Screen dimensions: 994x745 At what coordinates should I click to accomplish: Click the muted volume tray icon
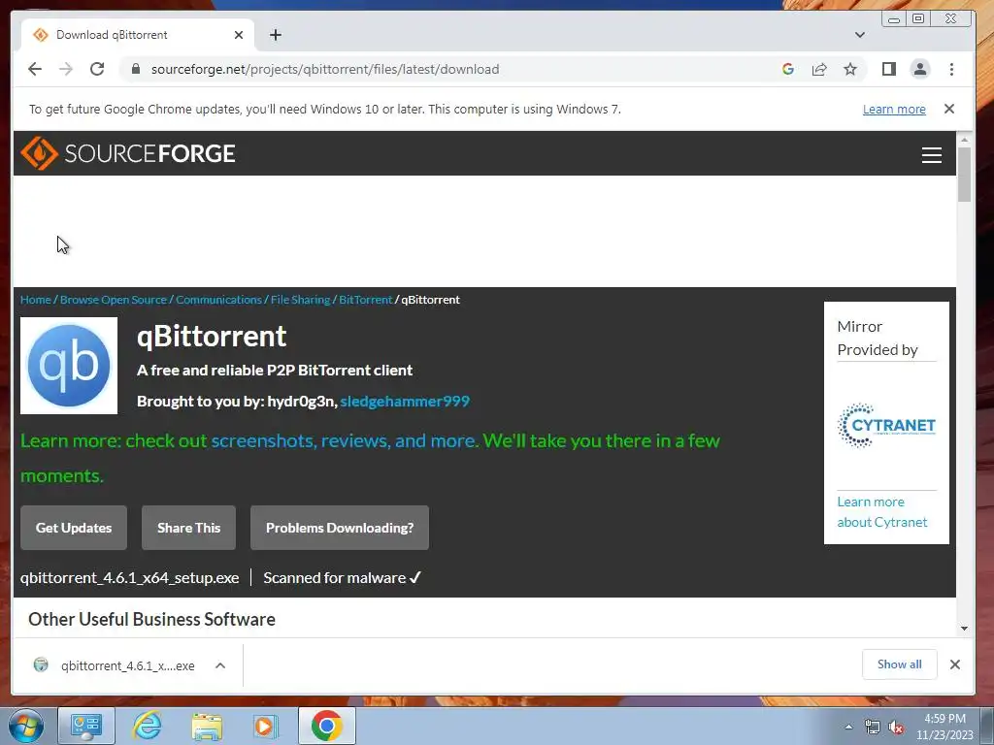896,728
